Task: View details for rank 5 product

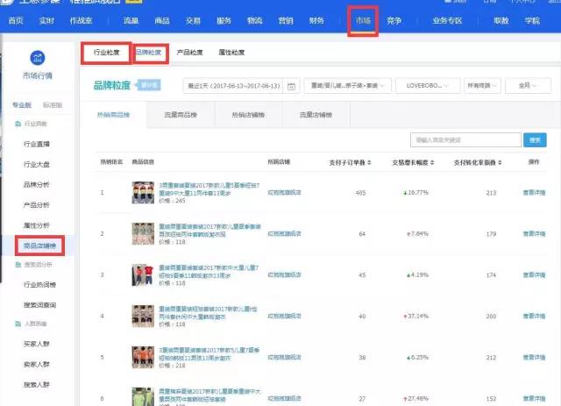Action: 534,357
